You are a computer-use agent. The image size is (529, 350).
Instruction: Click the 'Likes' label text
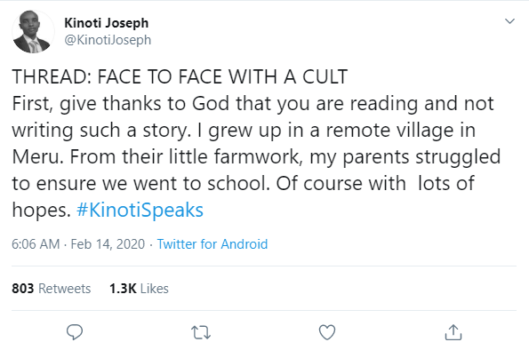point(154,289)
